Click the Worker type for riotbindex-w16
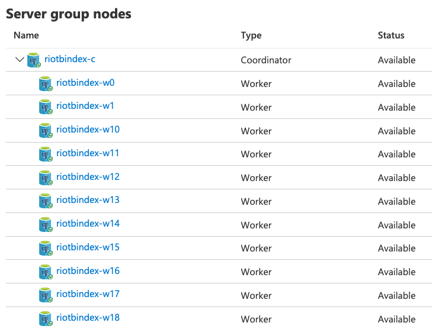432x329 pixels. [256, 272]
